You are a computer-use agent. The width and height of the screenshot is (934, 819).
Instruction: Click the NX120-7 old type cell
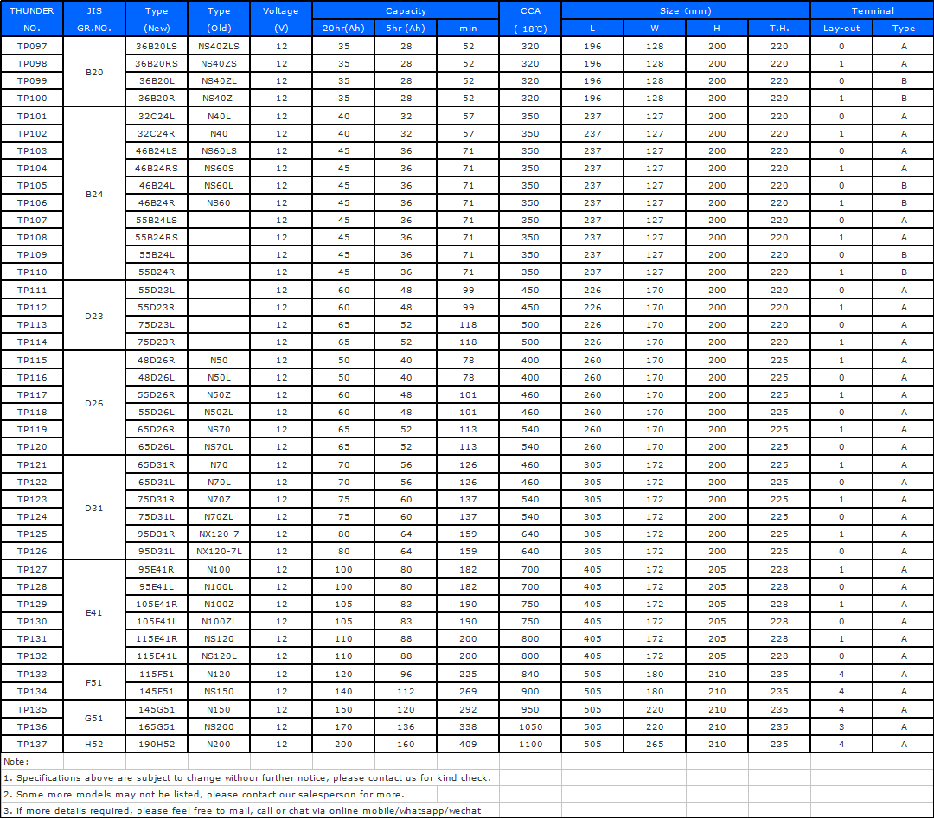pyautogui.click(x=219, y=534)
